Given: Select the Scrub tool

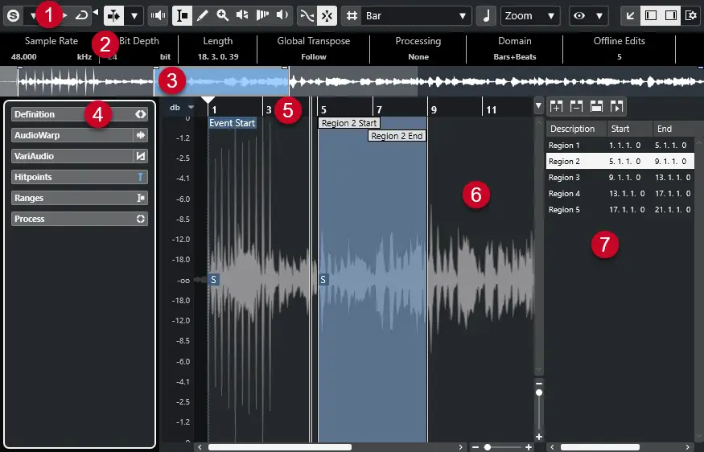Looking at the screenshot, I should tap(262, 16).
